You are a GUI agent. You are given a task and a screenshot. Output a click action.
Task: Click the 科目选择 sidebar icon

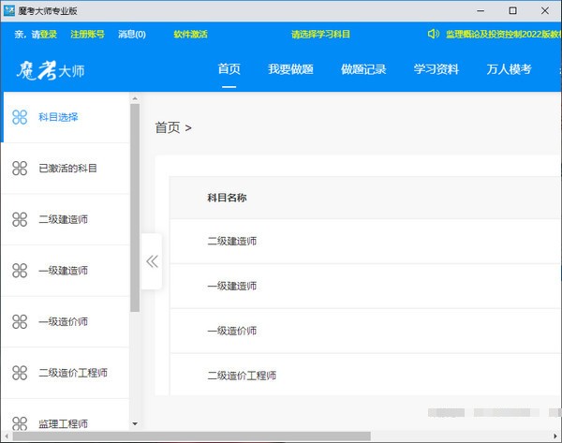coord(20,117)
